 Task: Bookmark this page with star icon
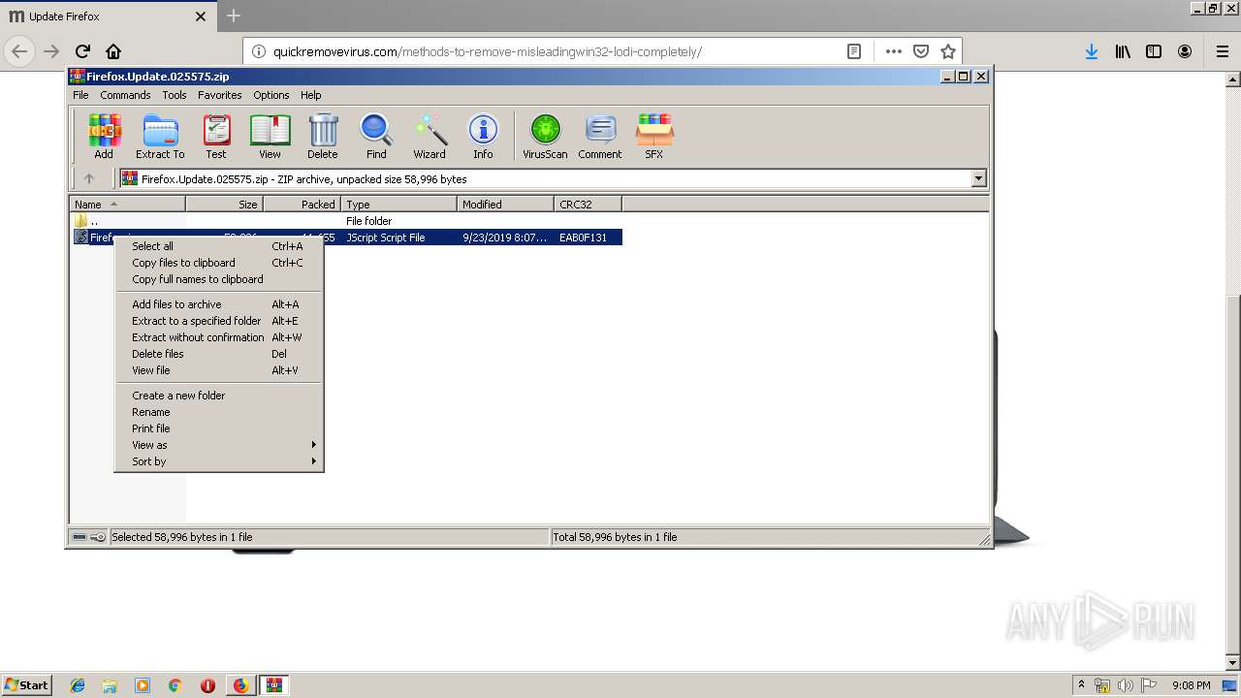click(948, 51)
